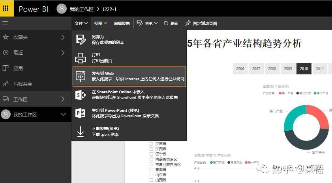The image size is (332, 183).
Task: Choose 打印 当前页 menu entry
Action: [x=129, y=58]
